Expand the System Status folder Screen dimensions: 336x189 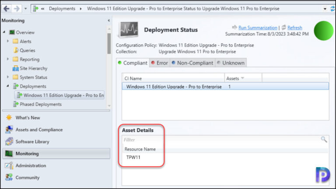[x=8, y=77]
